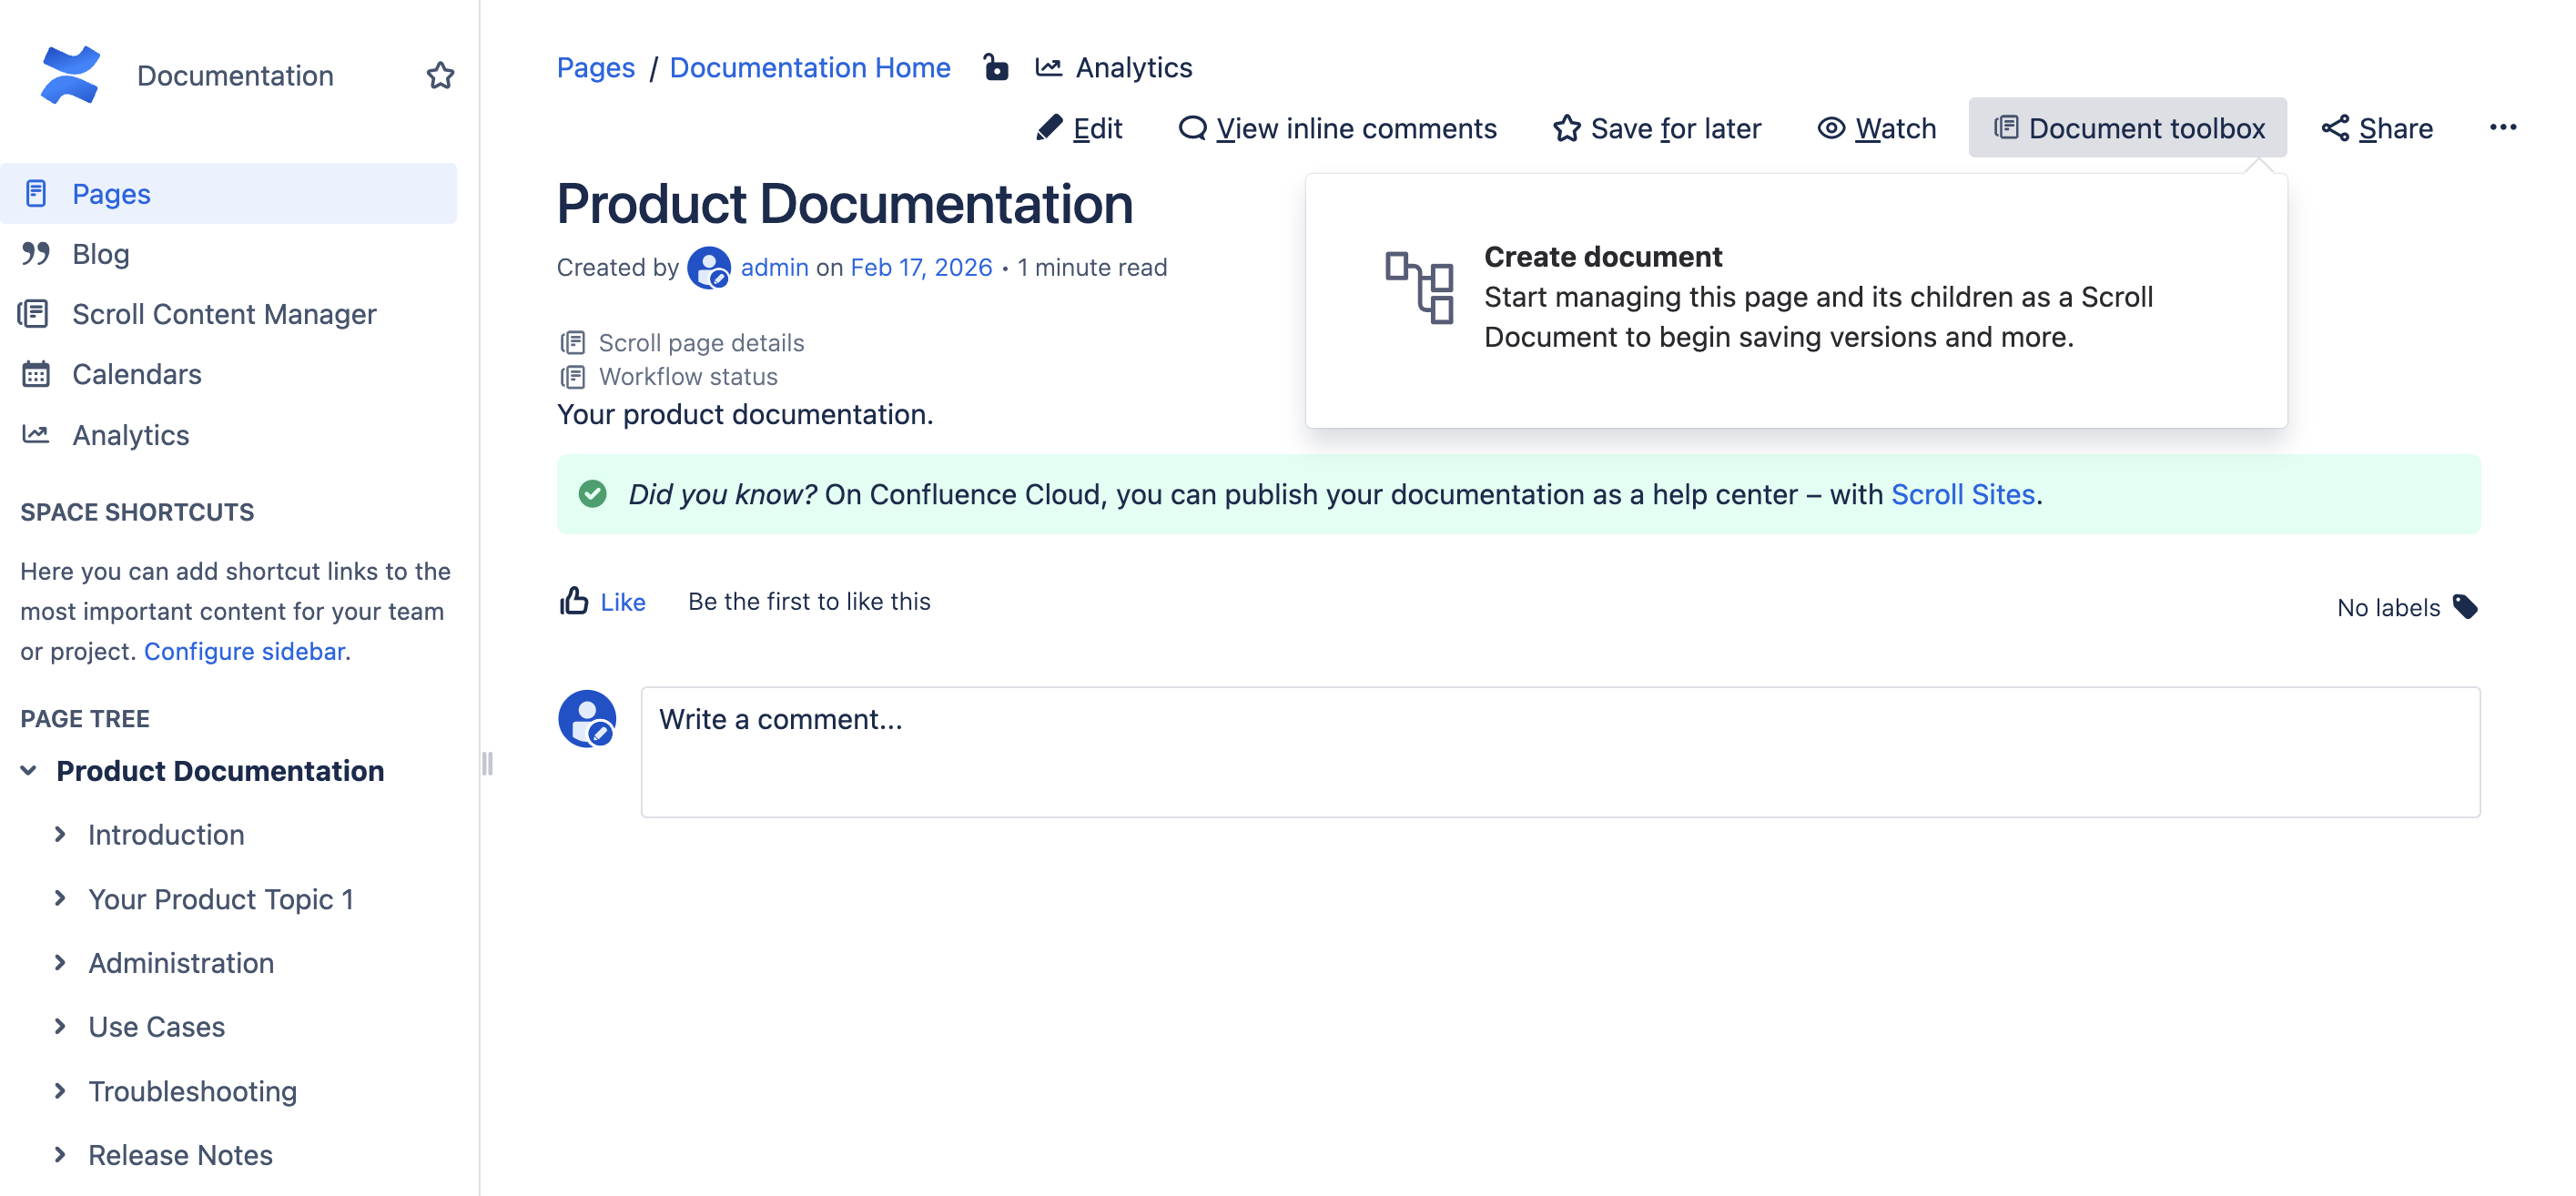2576x1196 pixels.
Task: Expand the Release Notes tree item
Action: [61, 1155]
